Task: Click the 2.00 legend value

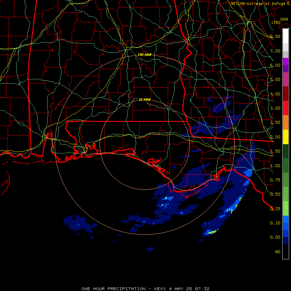Action: tap(275, 137)
